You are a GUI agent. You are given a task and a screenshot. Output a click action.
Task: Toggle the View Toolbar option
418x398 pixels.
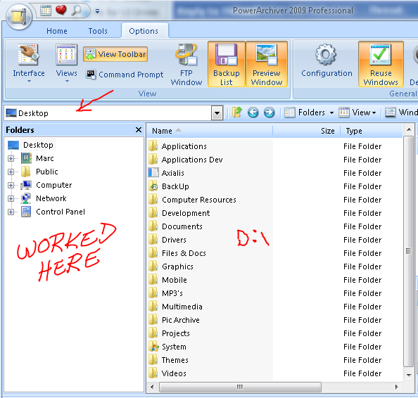(115, 54)
